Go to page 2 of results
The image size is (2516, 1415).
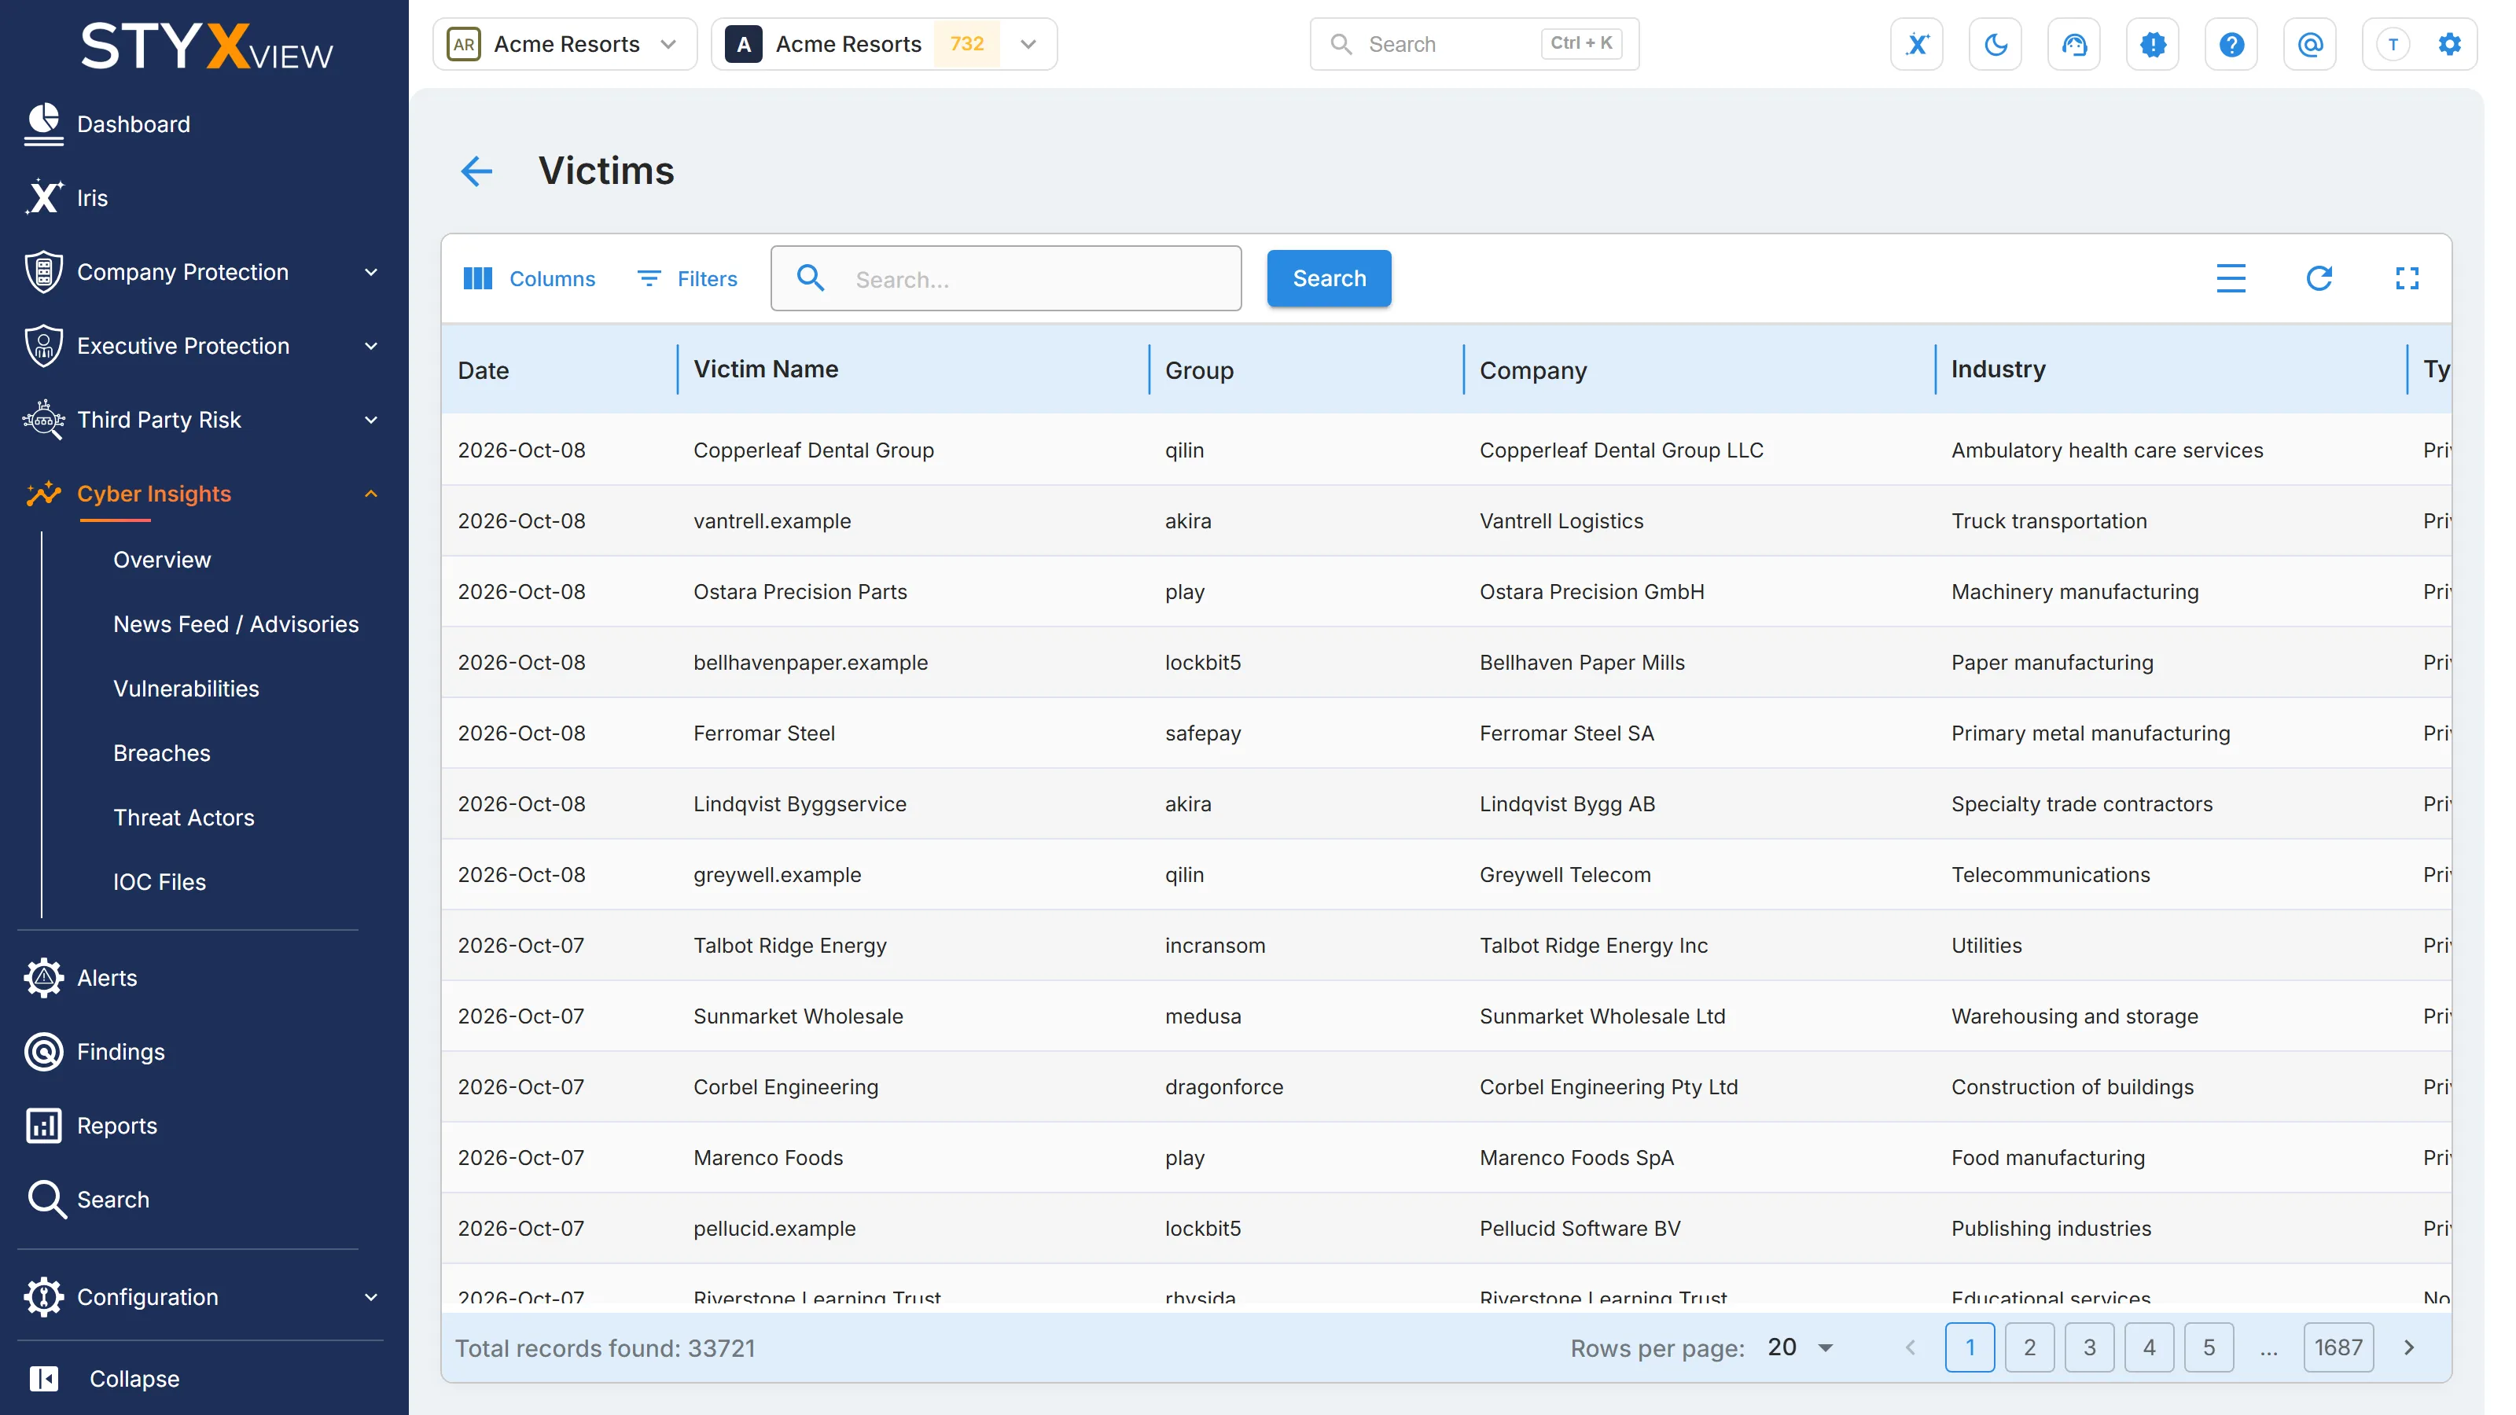pos(2029,1347)
